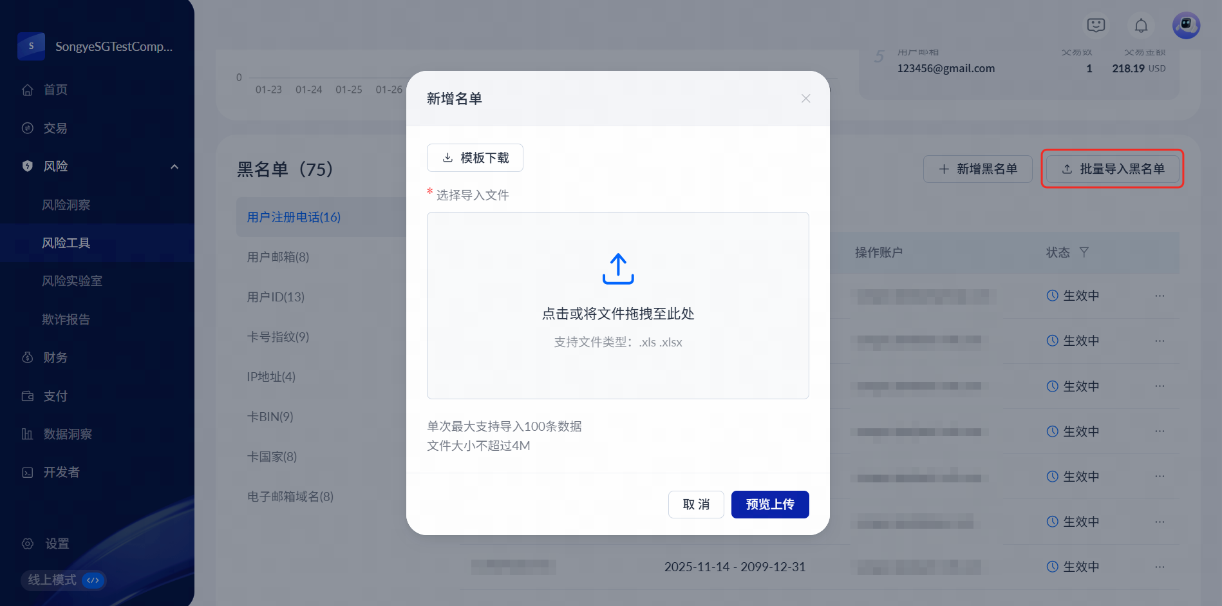Click the 交易 transaction icon
This screenshot has height=606, width=1222.
click(x=28, y=128)
